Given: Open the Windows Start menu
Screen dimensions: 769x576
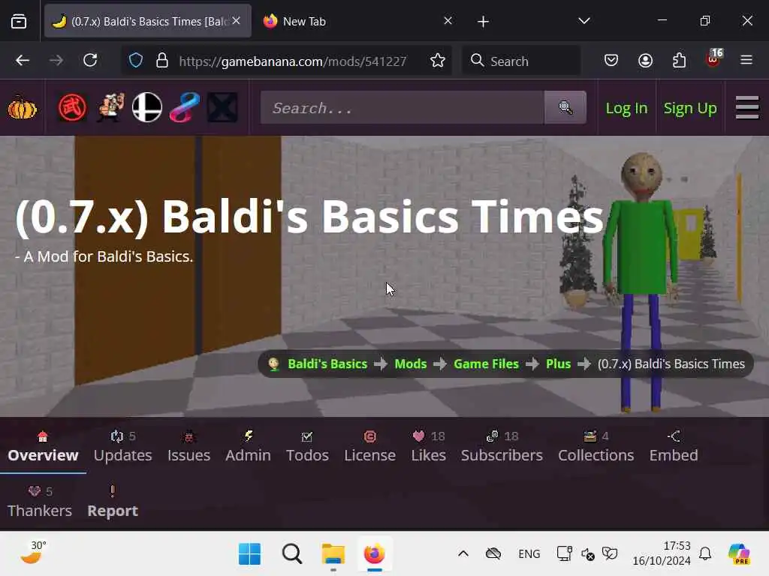Looking at the screenshot, I should tap(249, 554).
